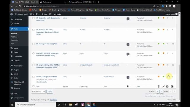
Task: Open the SEO menu in sidebar
Action: pos(15,94)
